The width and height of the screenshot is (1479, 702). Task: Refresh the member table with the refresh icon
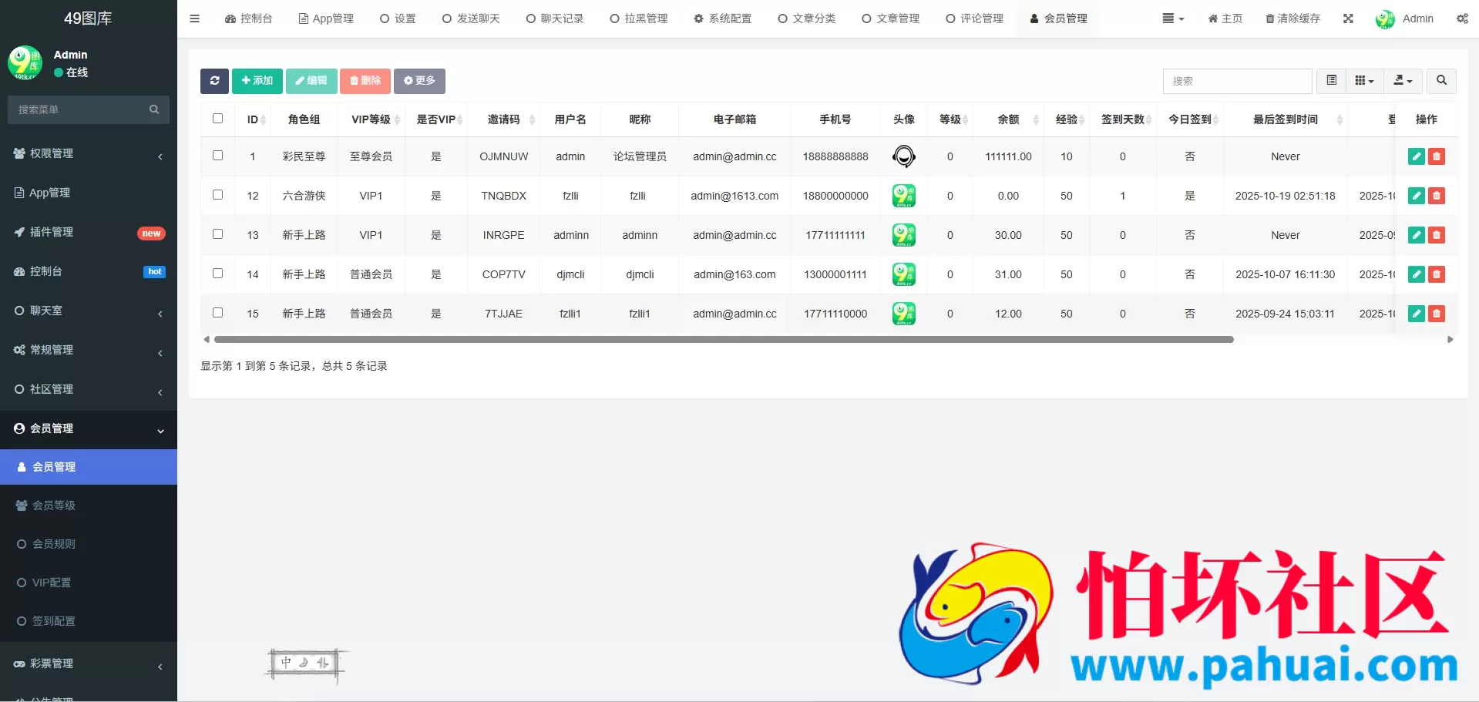pos(214,81)
